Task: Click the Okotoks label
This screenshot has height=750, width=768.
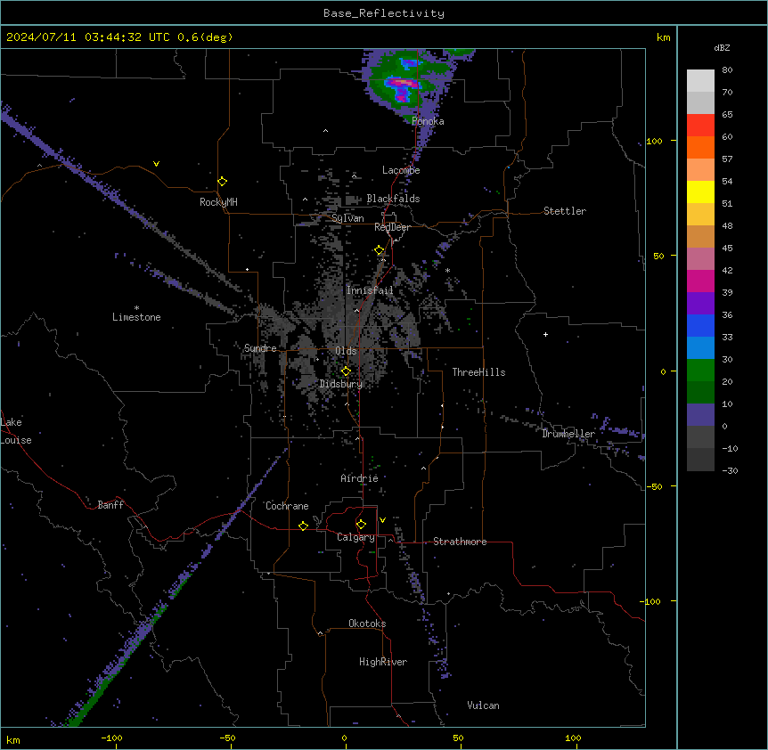Action: (x=367, y=624)
